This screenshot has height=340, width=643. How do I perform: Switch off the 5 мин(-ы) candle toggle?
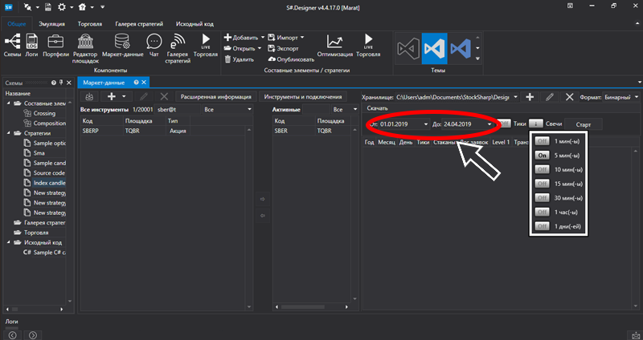pos(543,155)
